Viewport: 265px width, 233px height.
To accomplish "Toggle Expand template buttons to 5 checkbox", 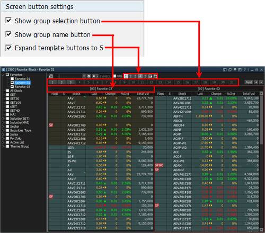I will pos(8,48).
